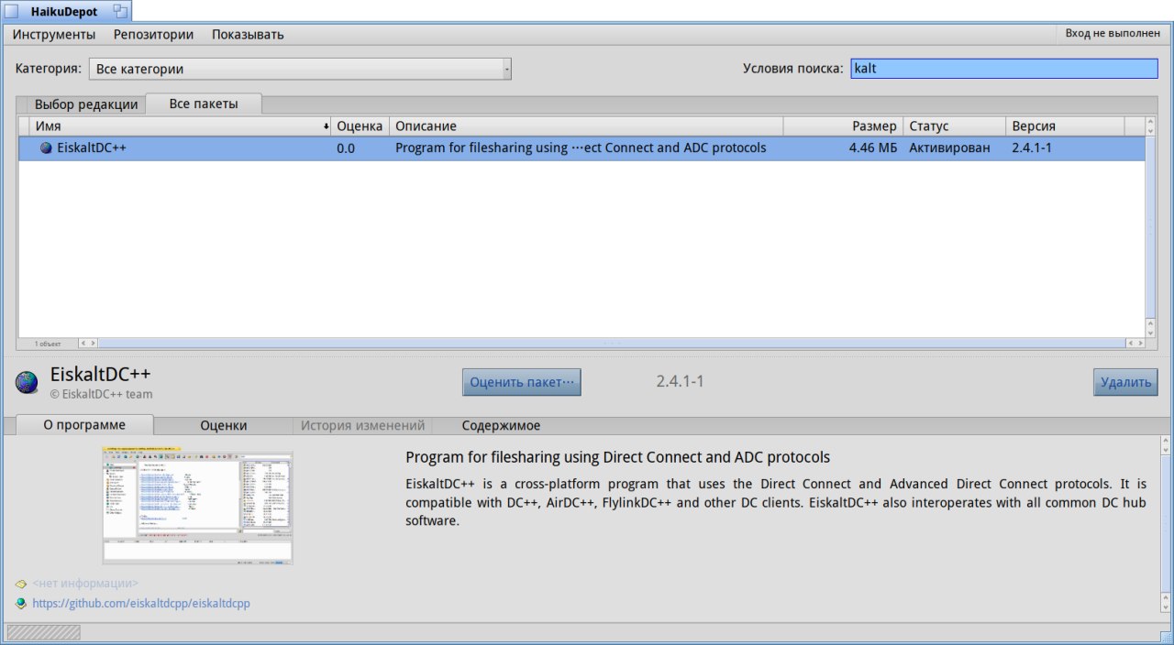Click the Оценка column header
Viewport: 1174px width, 645px height.
coord(360,126)
